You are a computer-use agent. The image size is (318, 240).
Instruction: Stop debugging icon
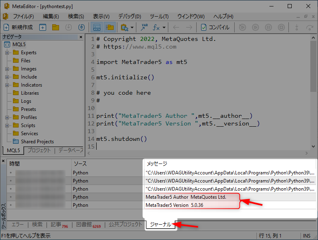(281, 27)
